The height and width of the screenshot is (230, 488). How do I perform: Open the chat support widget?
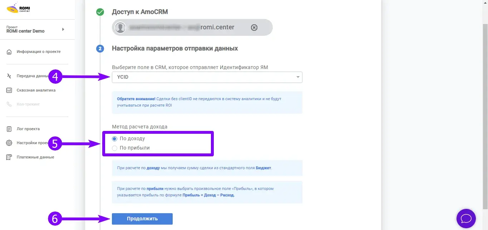tap(466, 218)
